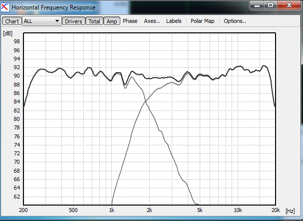Screen dimensions: 303x221
Task: Open the Options.. menu
Action: click(x=235, y=21)
